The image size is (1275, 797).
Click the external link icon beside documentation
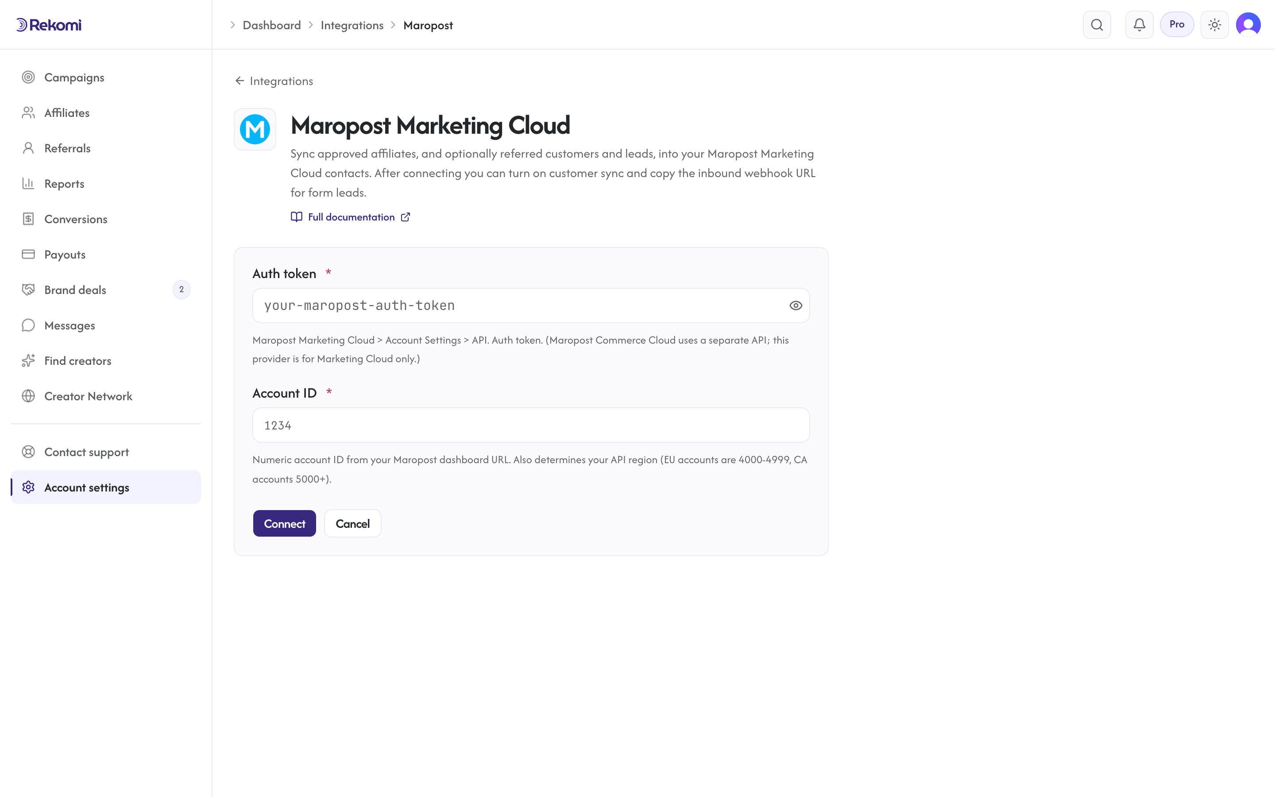click(405, 217)
